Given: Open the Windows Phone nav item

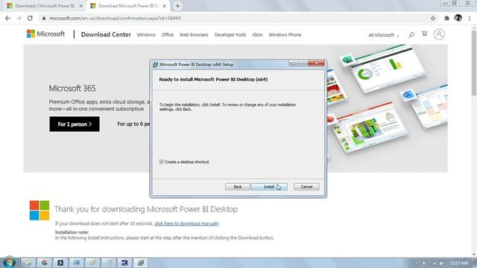Looking at the screenshot, I should point(285,35).
